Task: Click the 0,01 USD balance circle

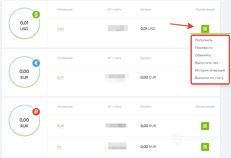Action: click(x=24, y=23)
